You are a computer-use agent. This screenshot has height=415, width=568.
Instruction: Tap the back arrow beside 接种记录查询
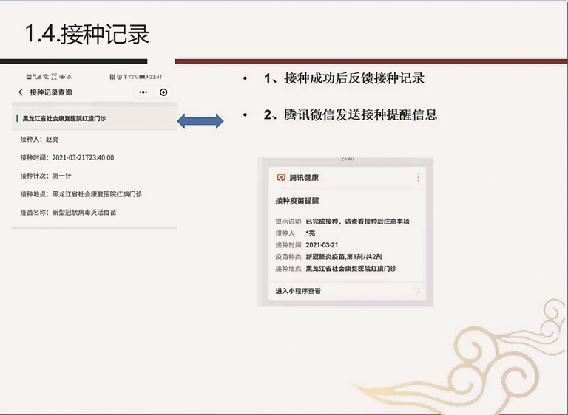[x=21, y=92]
